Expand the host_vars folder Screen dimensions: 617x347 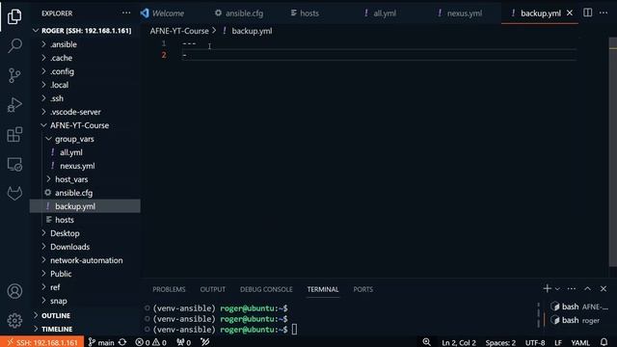85,179
